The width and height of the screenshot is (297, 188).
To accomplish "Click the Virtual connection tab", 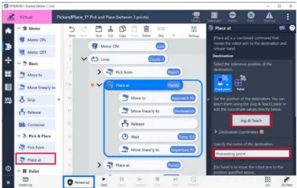I will [27, 17].
